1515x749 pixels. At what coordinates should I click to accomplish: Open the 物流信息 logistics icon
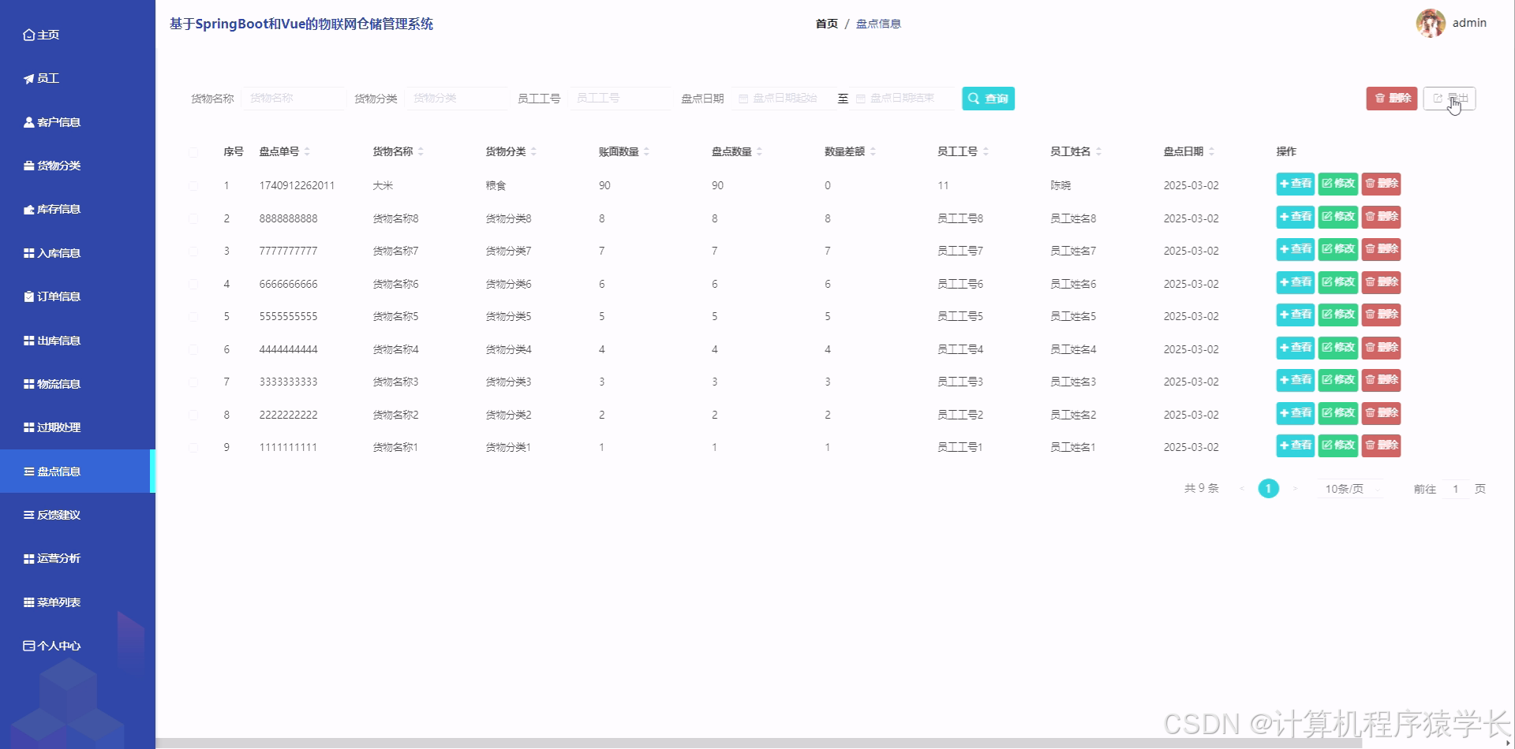[x=28, y=384]
